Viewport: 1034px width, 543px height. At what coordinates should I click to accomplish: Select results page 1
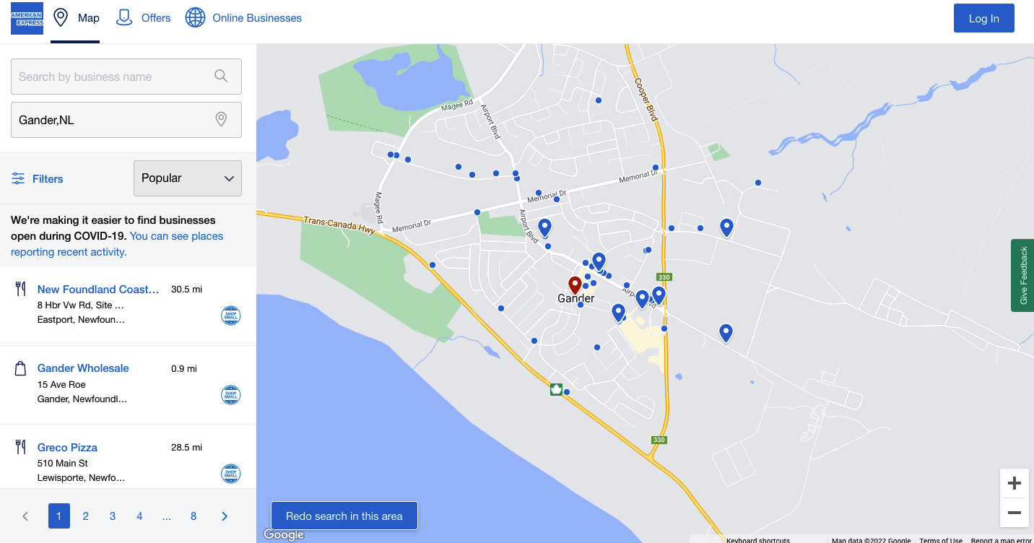pos(59,516)
